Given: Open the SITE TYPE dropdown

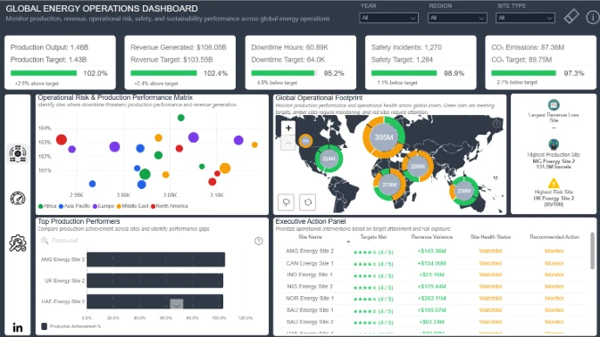Looking at the screenshot, I should pyautogui.click(x=525, y=18).
